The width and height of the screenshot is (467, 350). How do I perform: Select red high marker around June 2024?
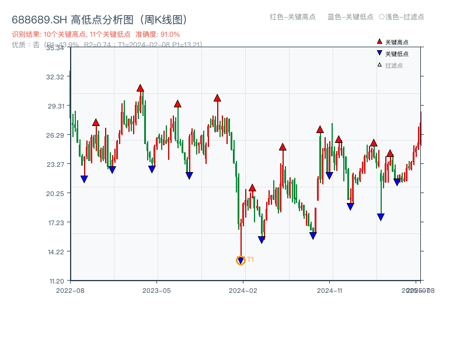point(283,147)
